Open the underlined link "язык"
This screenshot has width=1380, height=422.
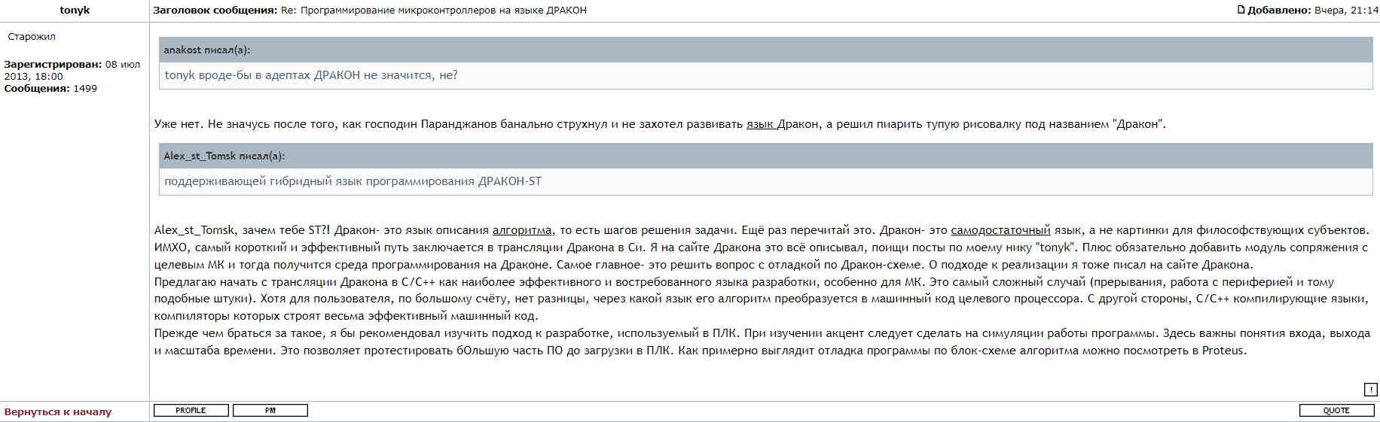759,124
